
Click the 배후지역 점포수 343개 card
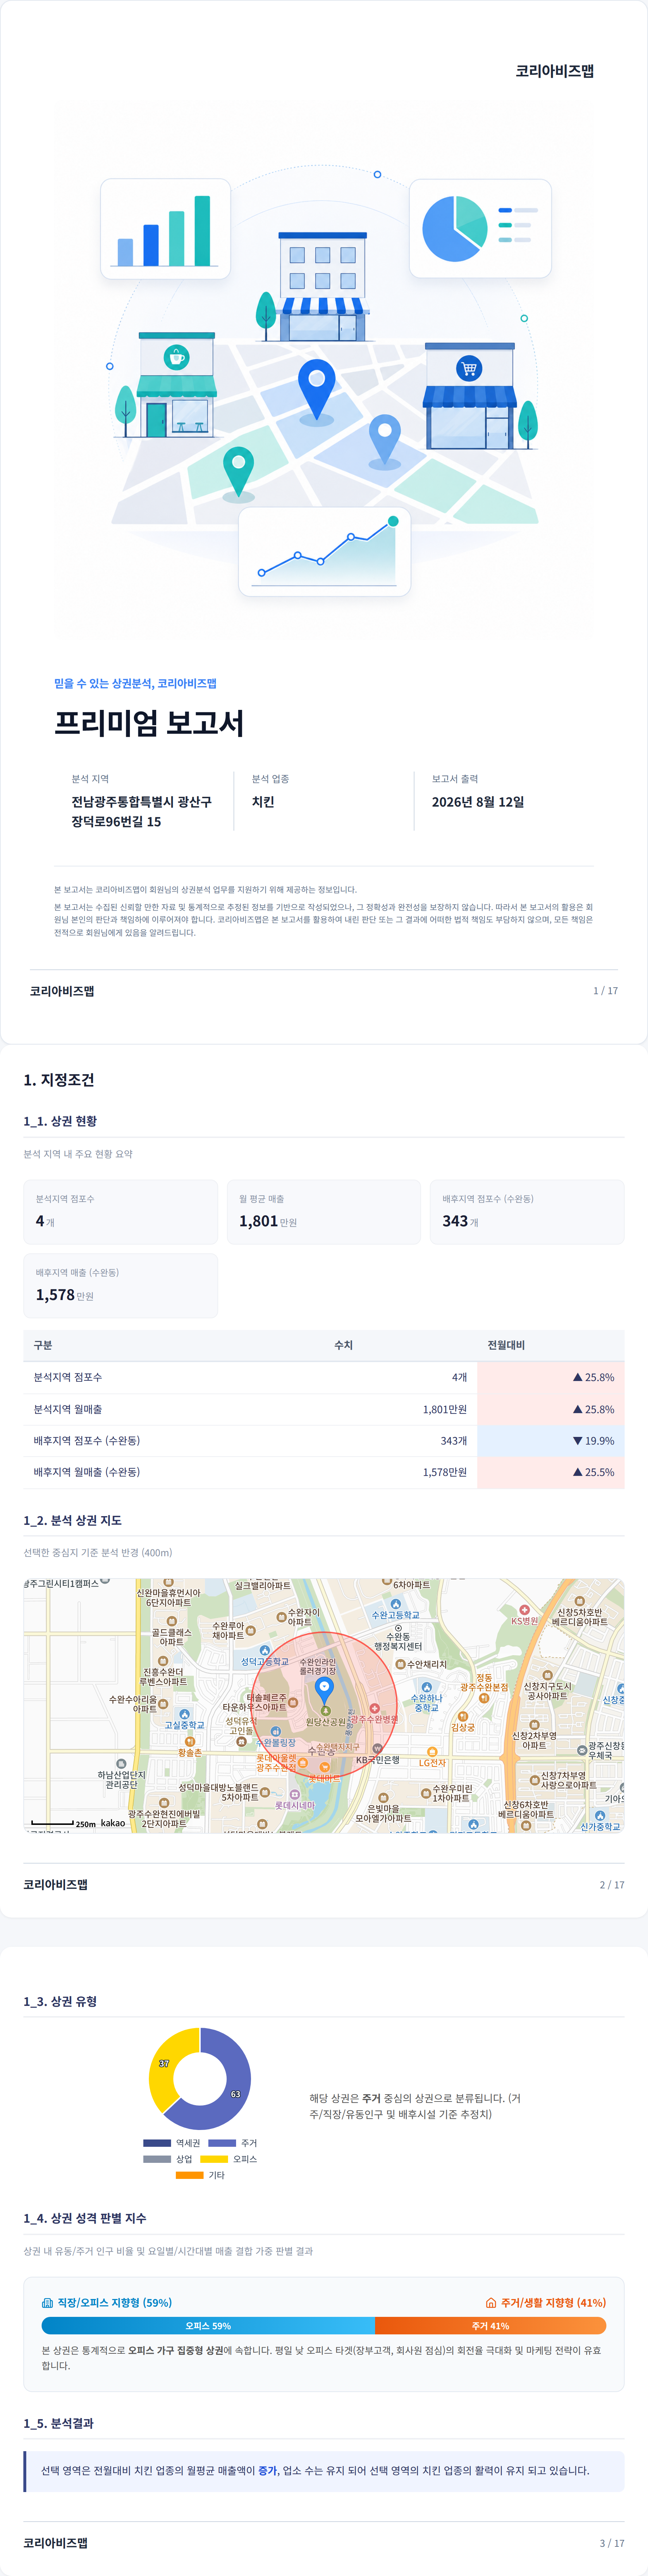tap(527, 1212)
